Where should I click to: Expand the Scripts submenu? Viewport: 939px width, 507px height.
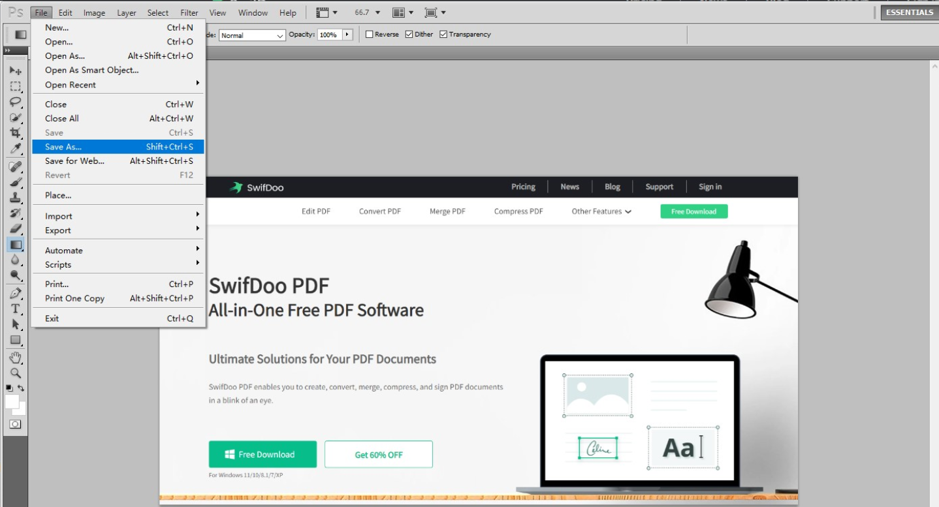point(119,265)
